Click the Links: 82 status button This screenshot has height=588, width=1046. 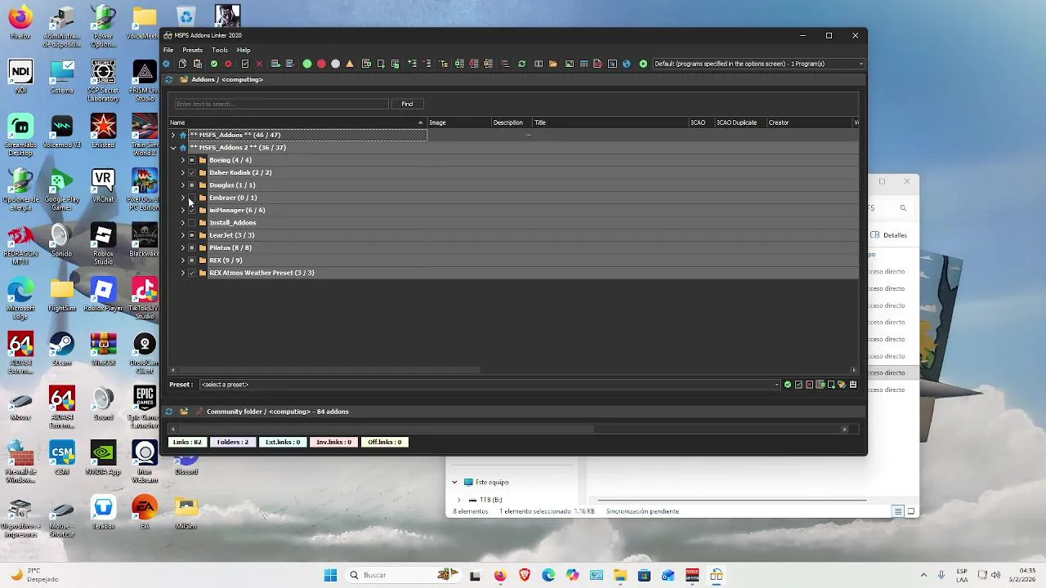187,442
